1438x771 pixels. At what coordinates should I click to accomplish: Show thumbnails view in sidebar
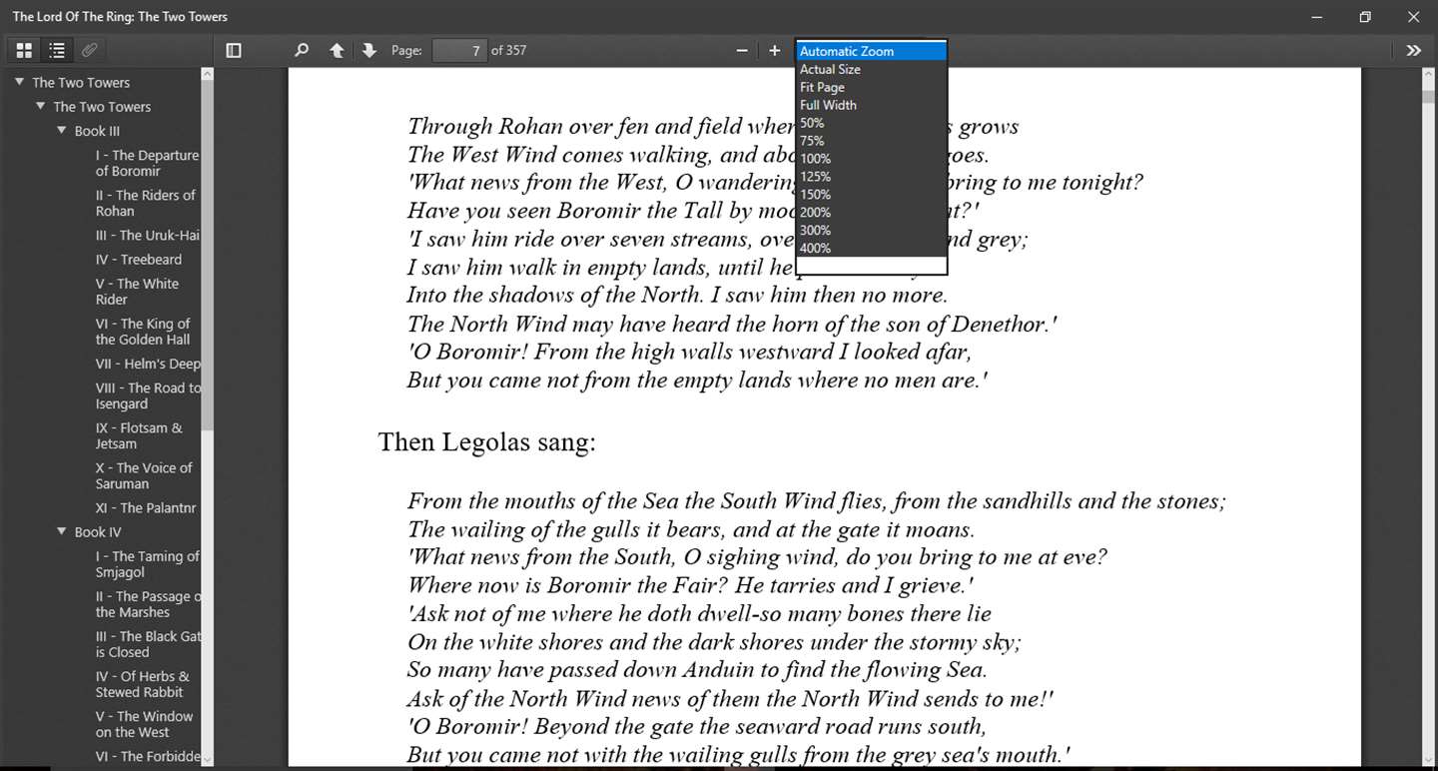pos(24,50)
